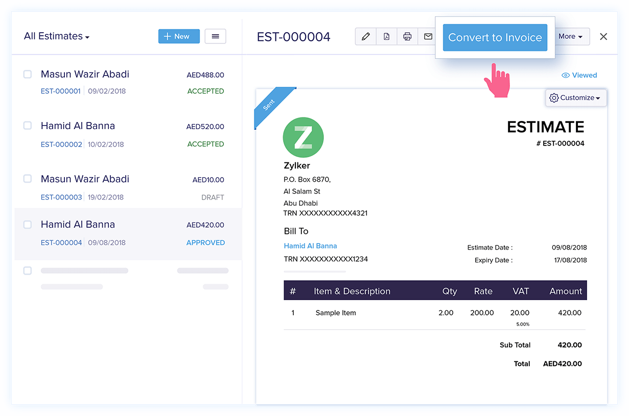Click the printer icon
The height and width of the screenshot is (416, 629).
tap(407, 36)
